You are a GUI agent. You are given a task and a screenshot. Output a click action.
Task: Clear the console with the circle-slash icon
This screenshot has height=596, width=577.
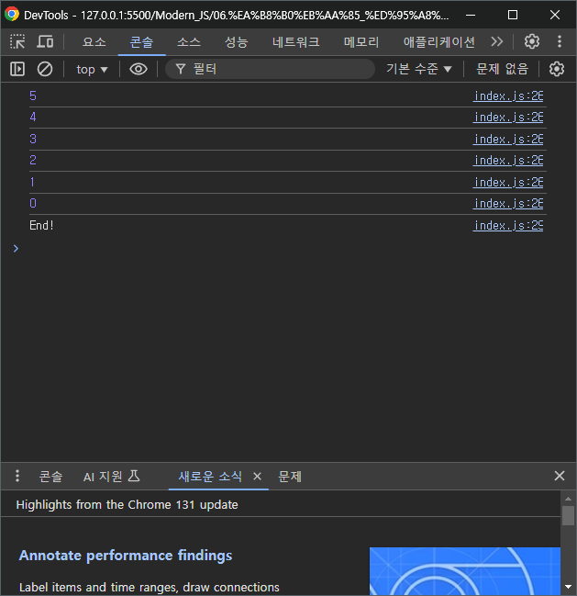tap(45, 69)
